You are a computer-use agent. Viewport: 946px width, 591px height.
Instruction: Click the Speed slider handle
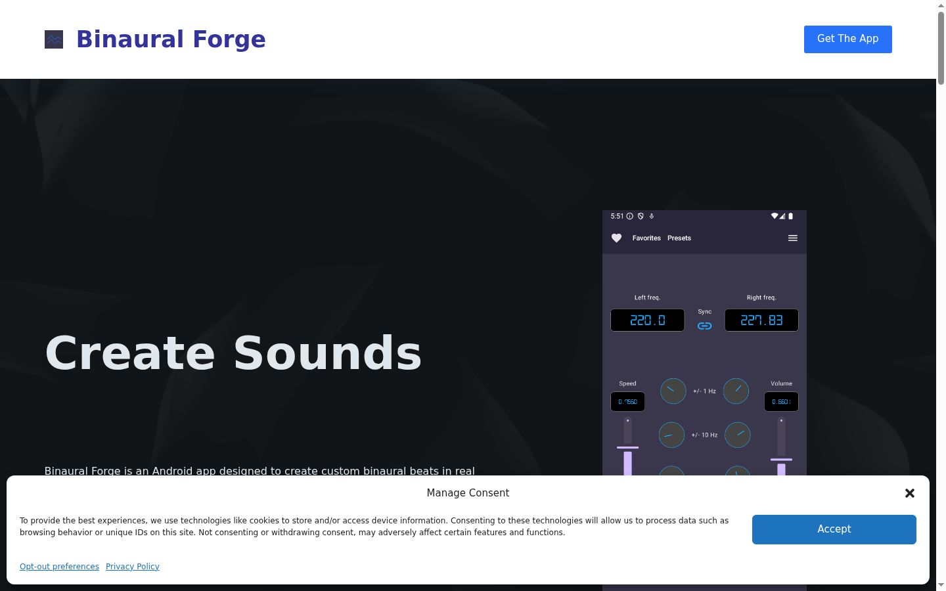click(x=627, y=448)
